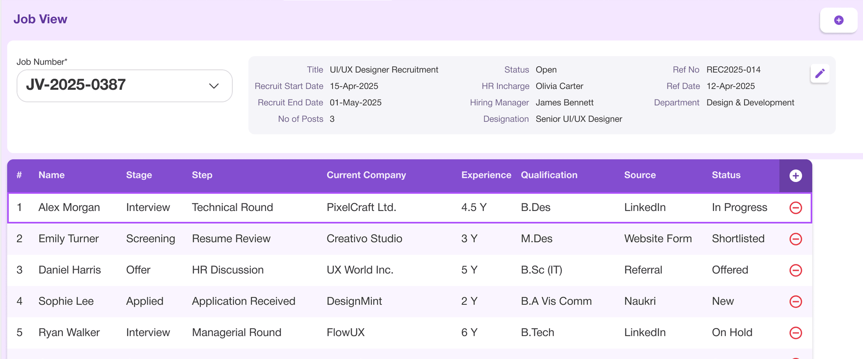Click Department value Design & Development

(x=750, y=103)
